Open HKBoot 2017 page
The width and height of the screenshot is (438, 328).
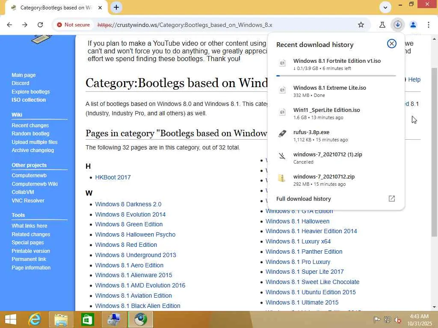(113, 177)
